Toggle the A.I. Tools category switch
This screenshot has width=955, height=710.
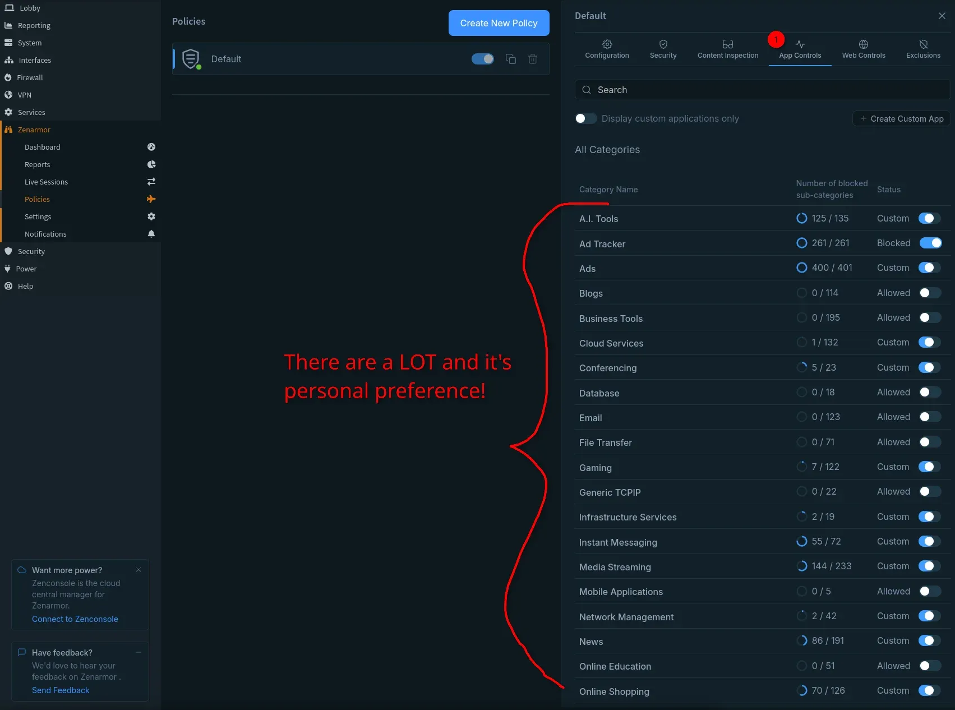[930, 218]
